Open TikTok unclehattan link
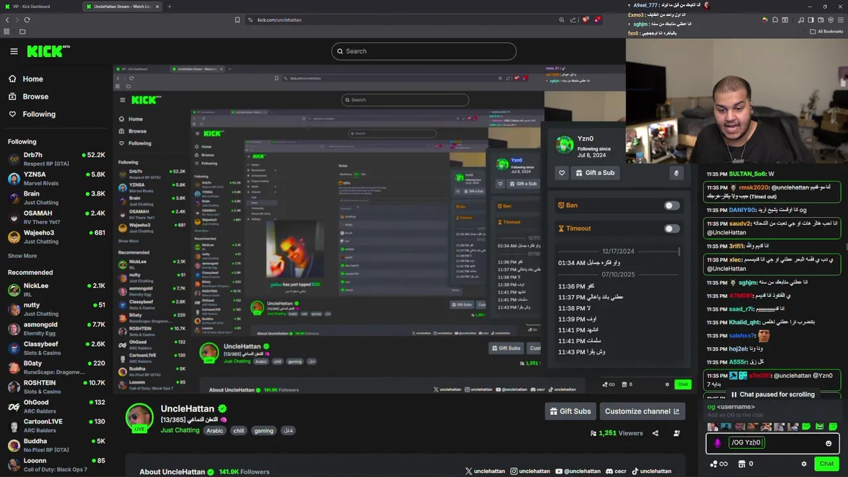 click(651, 471)
